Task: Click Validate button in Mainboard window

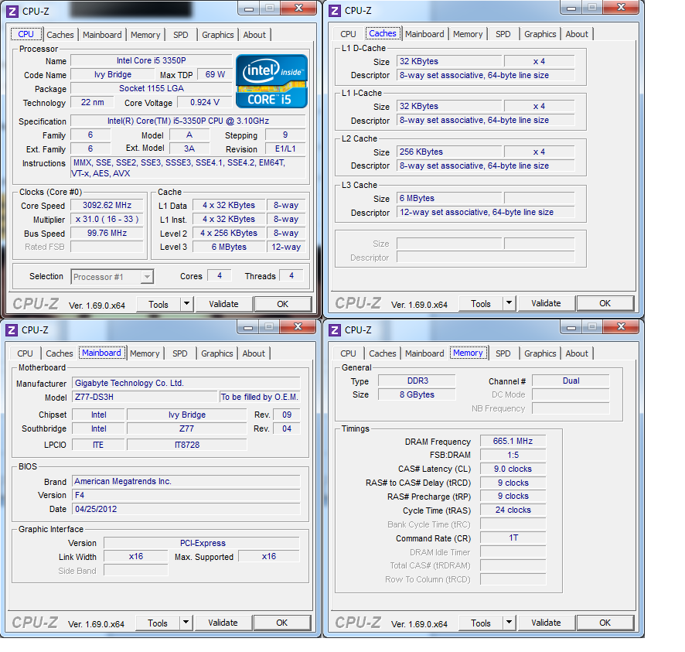Action: pyautogui.click(x=223, y=623)
